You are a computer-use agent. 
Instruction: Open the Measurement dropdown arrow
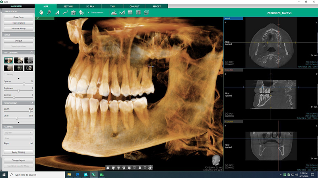pos(89,13)
